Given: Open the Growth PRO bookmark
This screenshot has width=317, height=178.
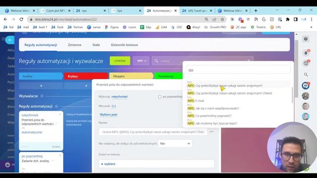Looking at the screenshot, I should coord(215,27).
